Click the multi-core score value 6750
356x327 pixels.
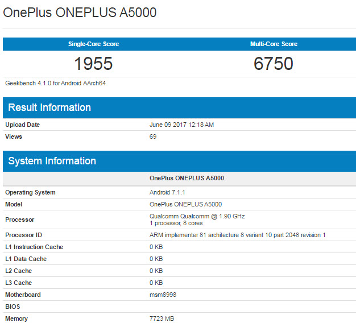pyautogui.click(x=274, y=64)
